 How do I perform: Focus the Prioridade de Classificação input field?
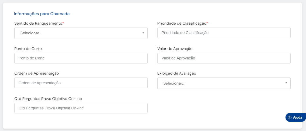click(224, 33)
